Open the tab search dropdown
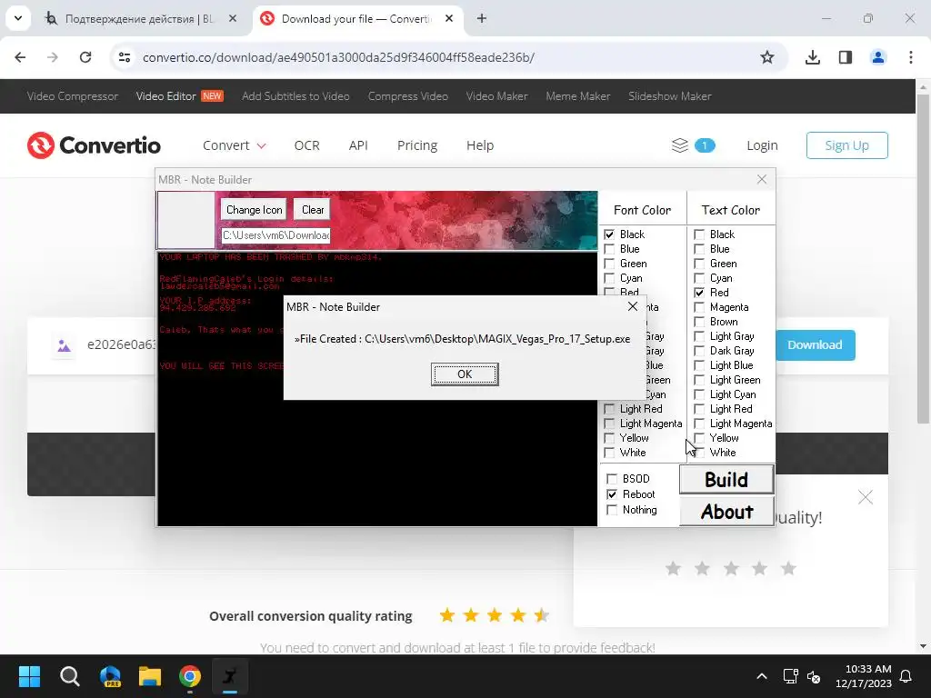The height and width of the screenshot is (698, 931). coord(18,18)
